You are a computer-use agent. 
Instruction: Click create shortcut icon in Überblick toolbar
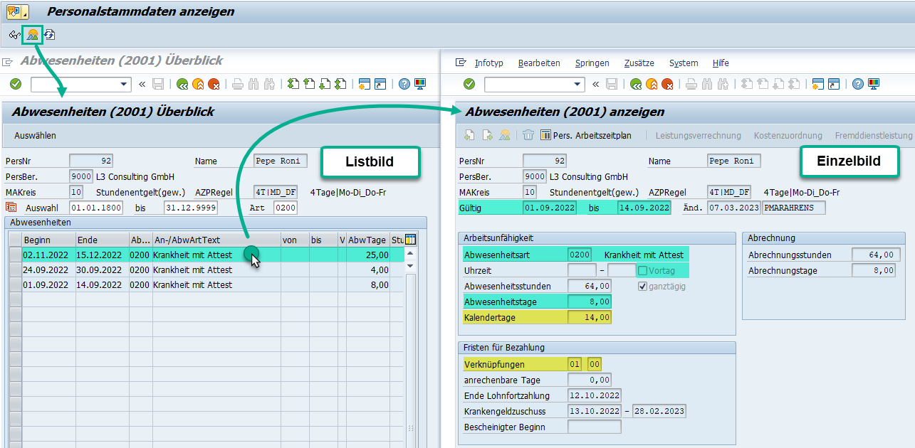coord(380,84)
